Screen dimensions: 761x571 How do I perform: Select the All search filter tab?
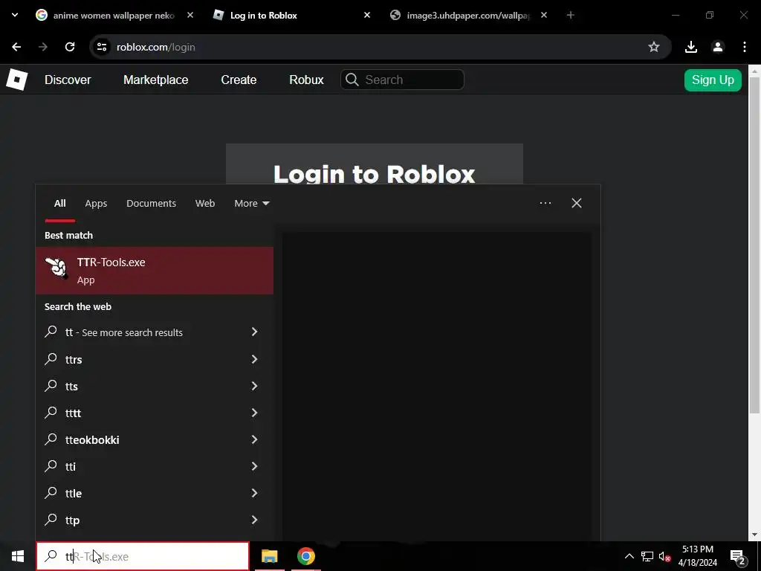(x=59, y=204)
